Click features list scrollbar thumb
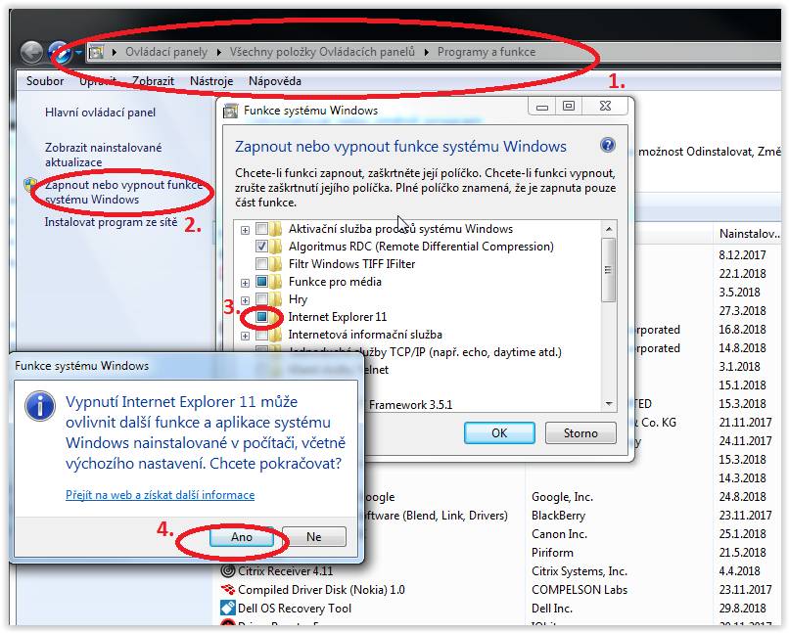Image resolution: width=789 pixels, height=633 pixels. coord(608,269)
